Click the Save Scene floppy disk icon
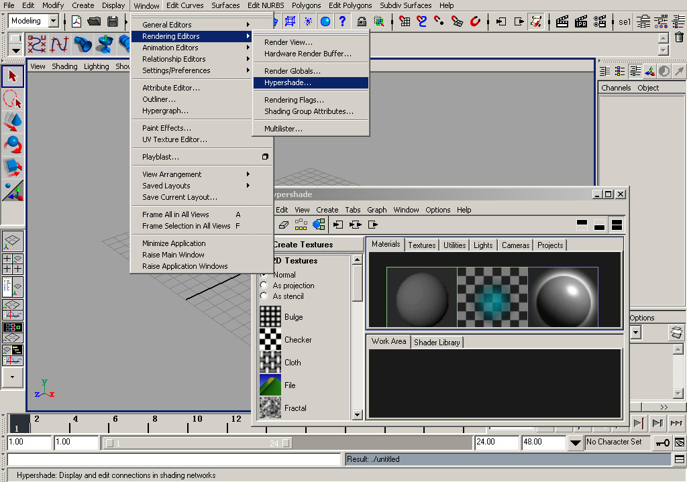The image size is (687, 482). (113, 21)
